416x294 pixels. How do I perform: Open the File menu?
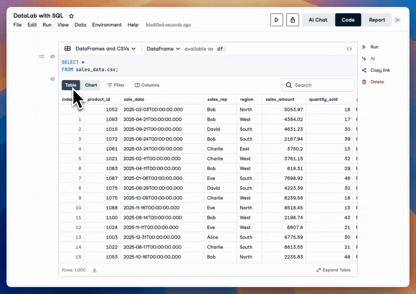pos(18,24)
